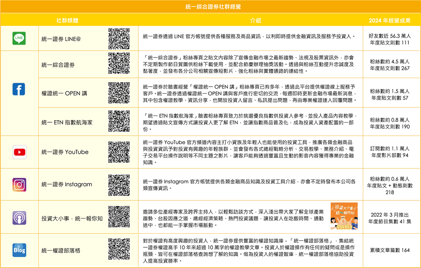The width and height of the screenshot is (421, 268).
Task: Click the QR code for 統一證券 LINE@
Action: point(119,39)
